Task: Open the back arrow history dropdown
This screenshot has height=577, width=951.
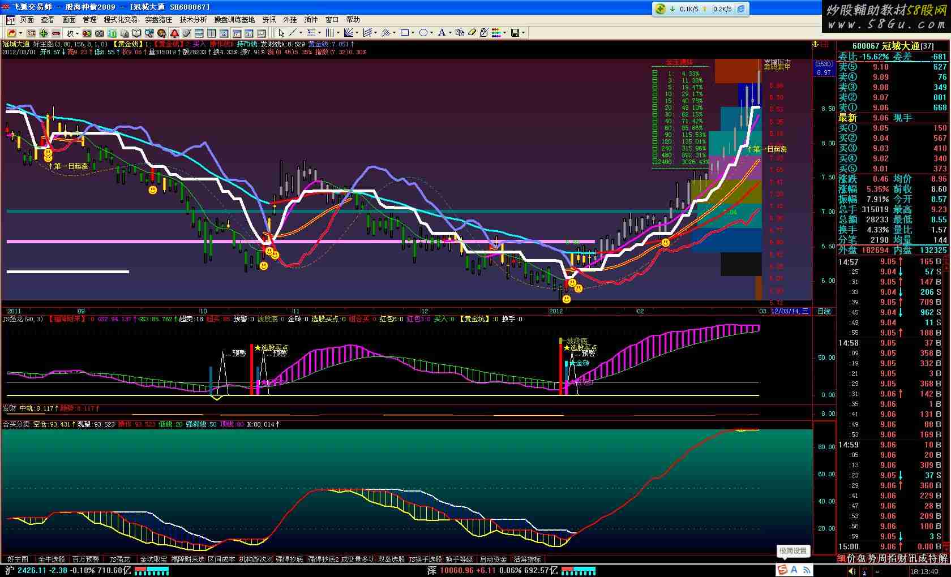Action: (20, 33)
